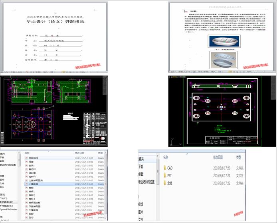
Task: Sort by 修改日期 column in right explorer
Action: (x=218, y=157)
